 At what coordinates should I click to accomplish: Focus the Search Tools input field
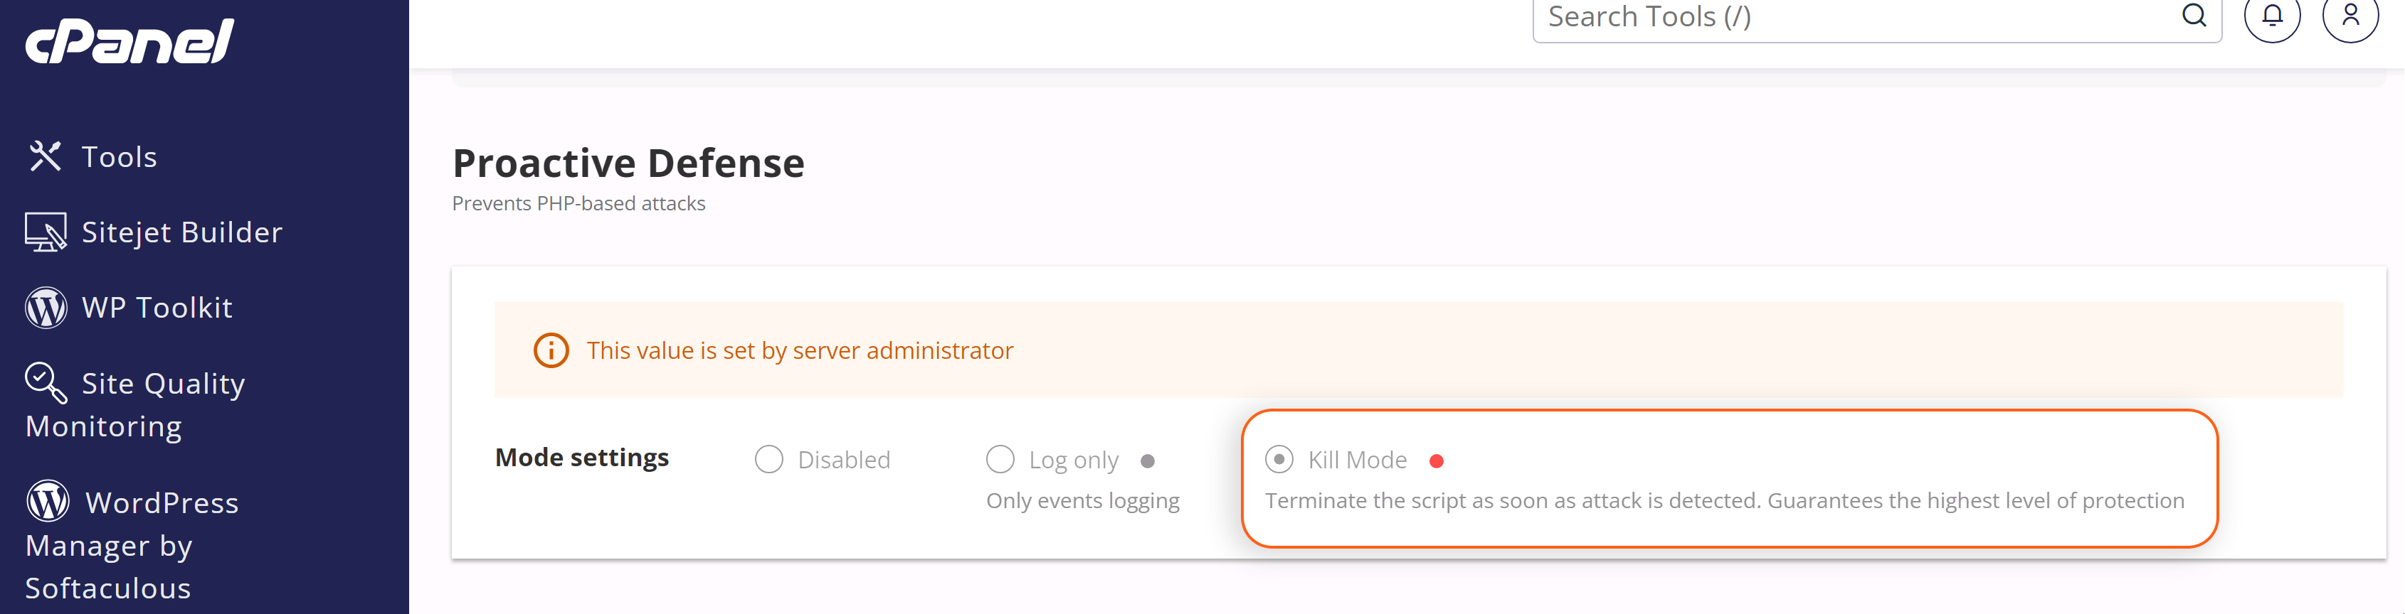coord(1858,17)
